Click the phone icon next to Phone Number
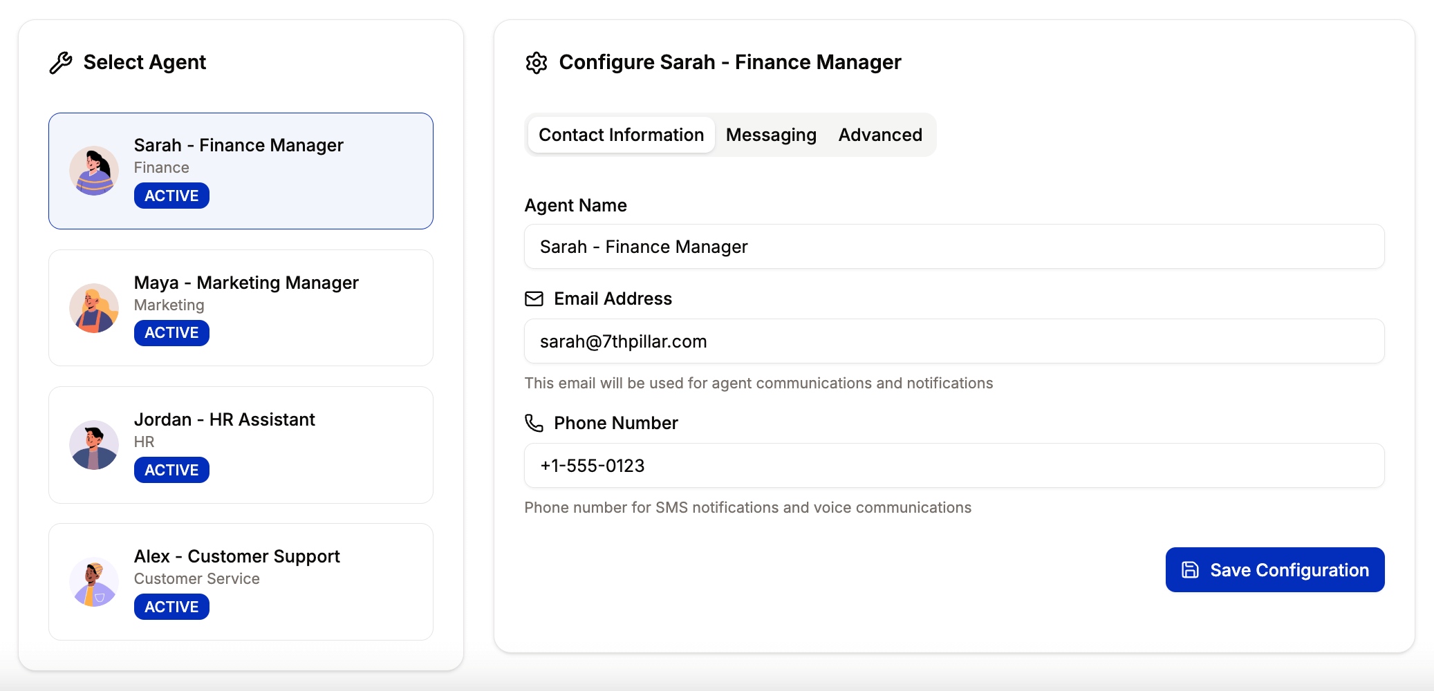Screen dimensions: 1434x691 534,424
